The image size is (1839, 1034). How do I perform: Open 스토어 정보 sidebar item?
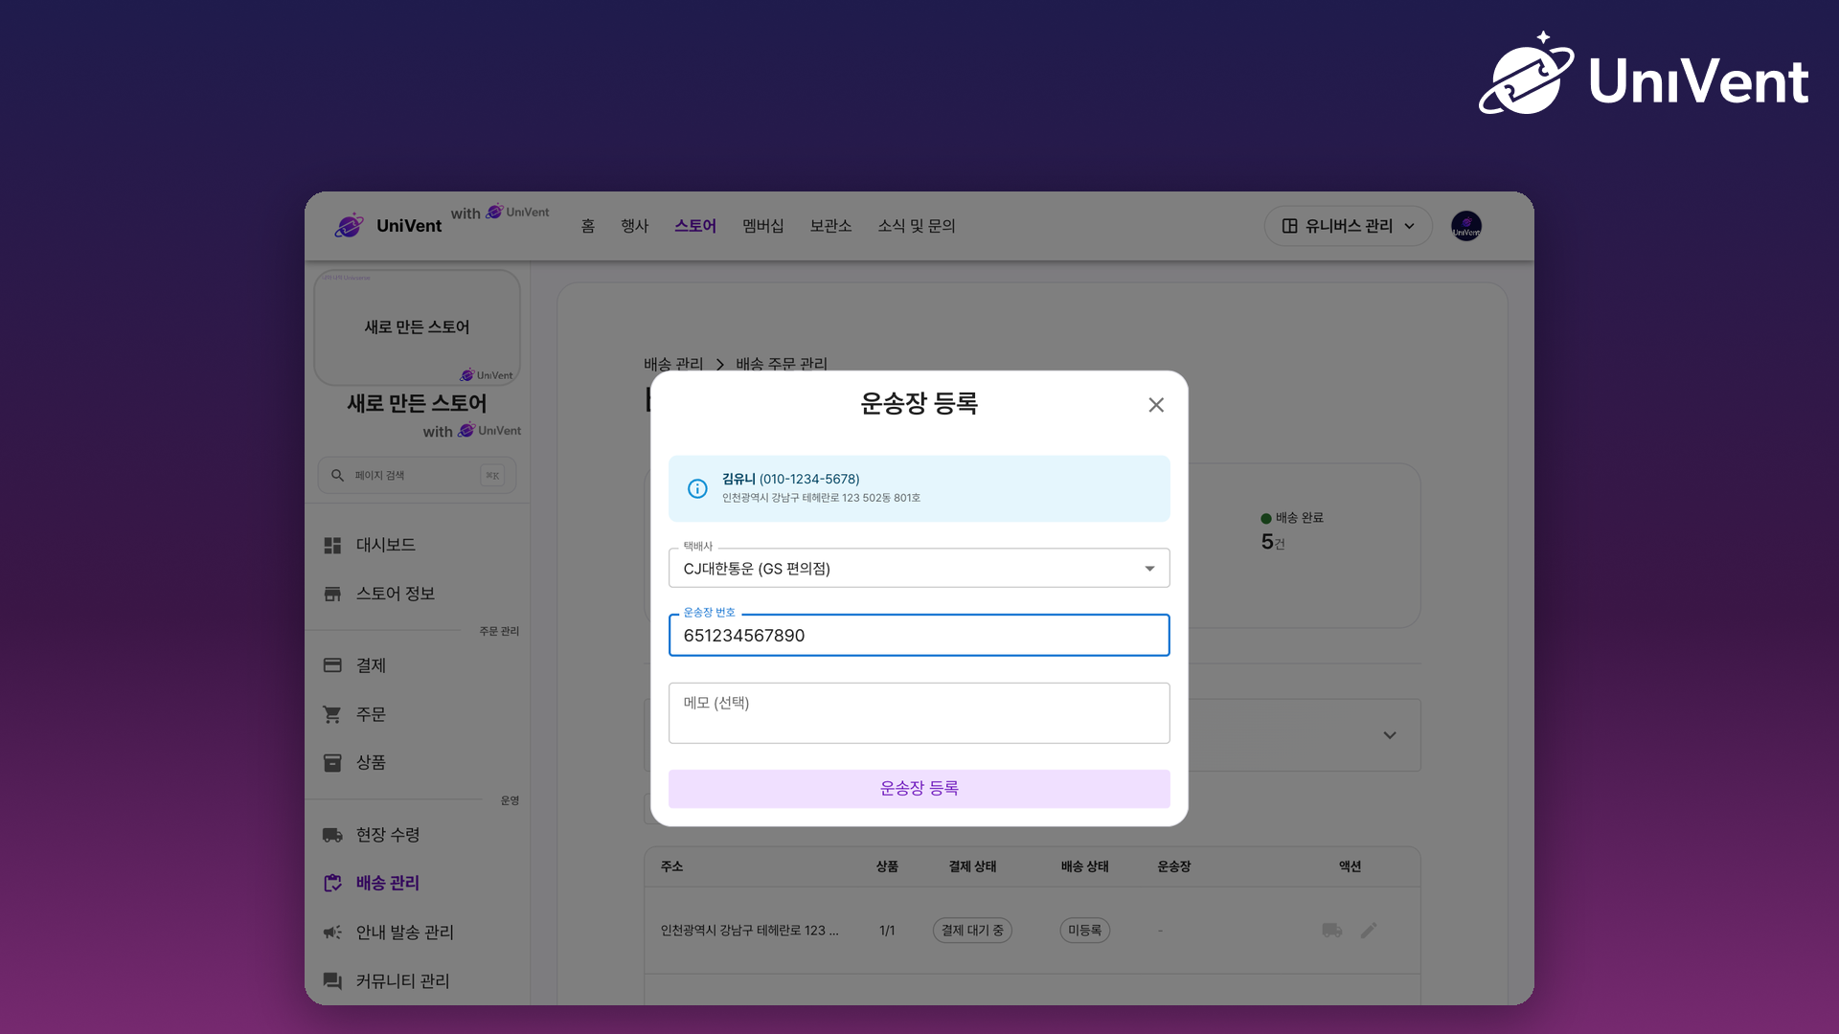[417, 594]
